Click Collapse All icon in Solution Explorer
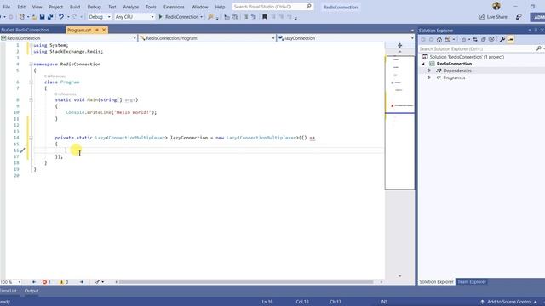Screen dimensions: 545x306 [483, 40]
